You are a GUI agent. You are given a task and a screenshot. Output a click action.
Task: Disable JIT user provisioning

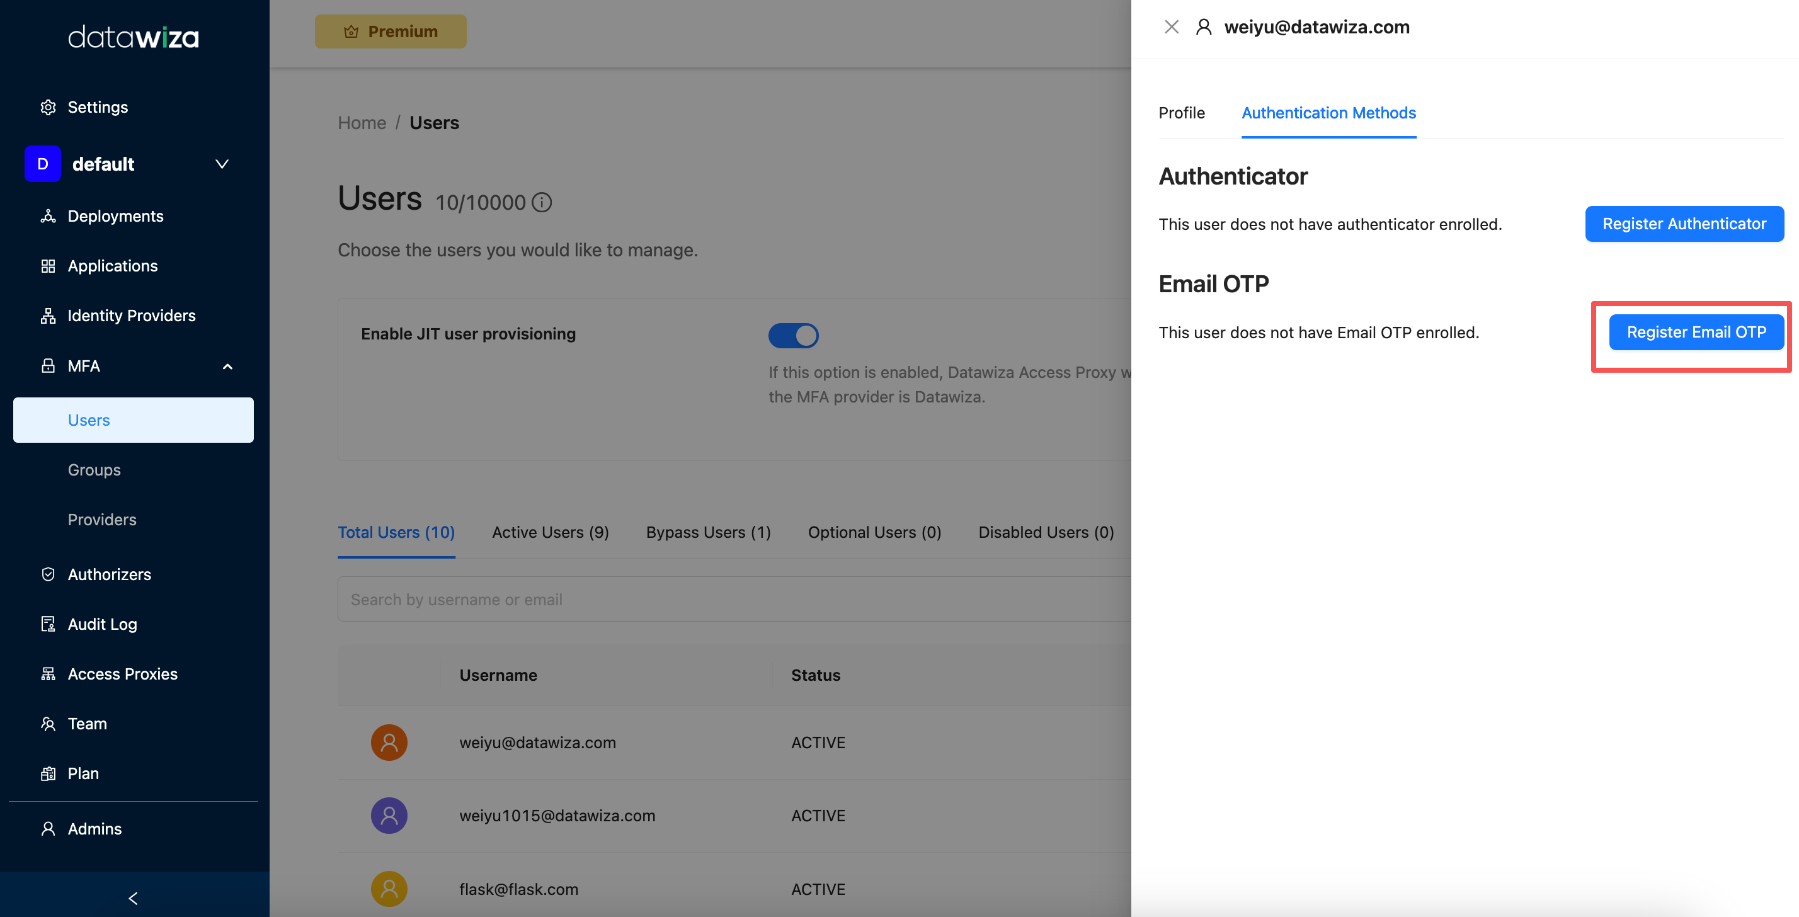(792, 335)
